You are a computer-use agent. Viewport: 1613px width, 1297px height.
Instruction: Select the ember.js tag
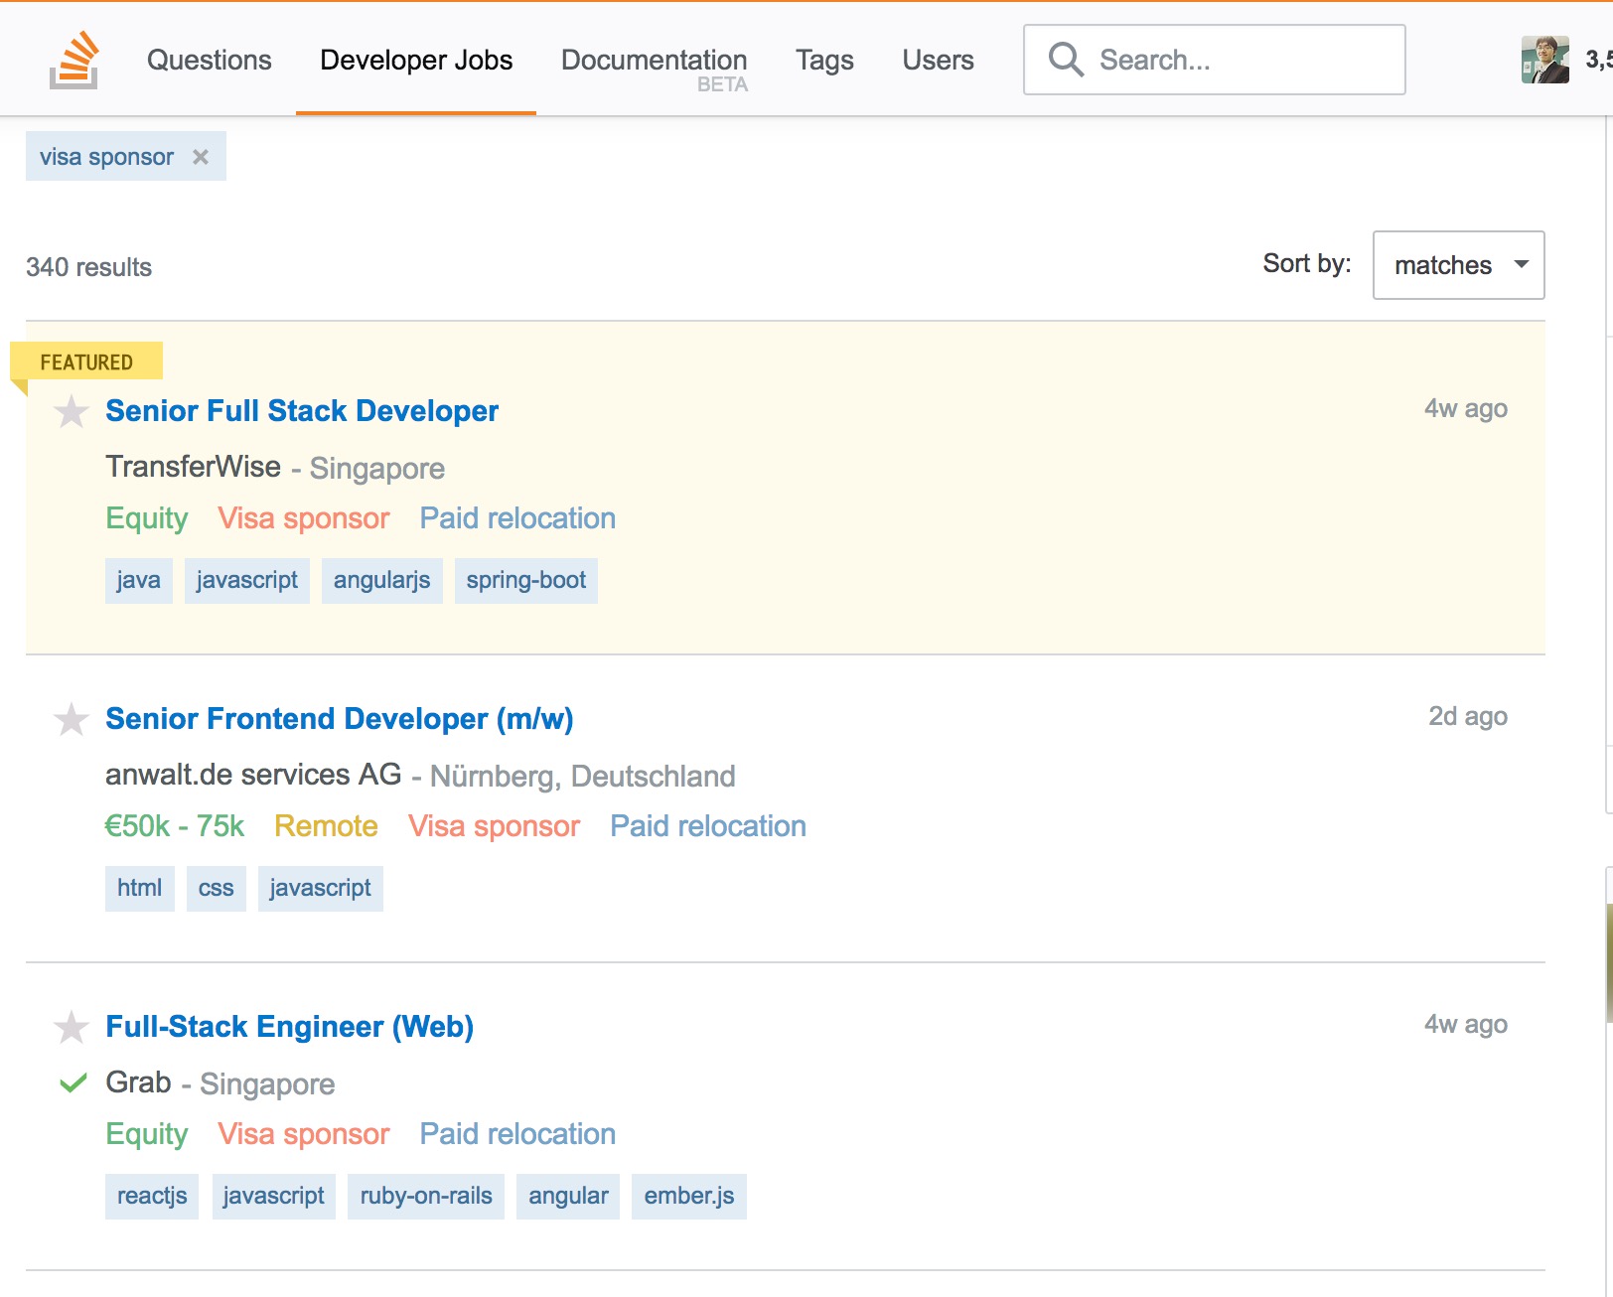[688, 1197]
